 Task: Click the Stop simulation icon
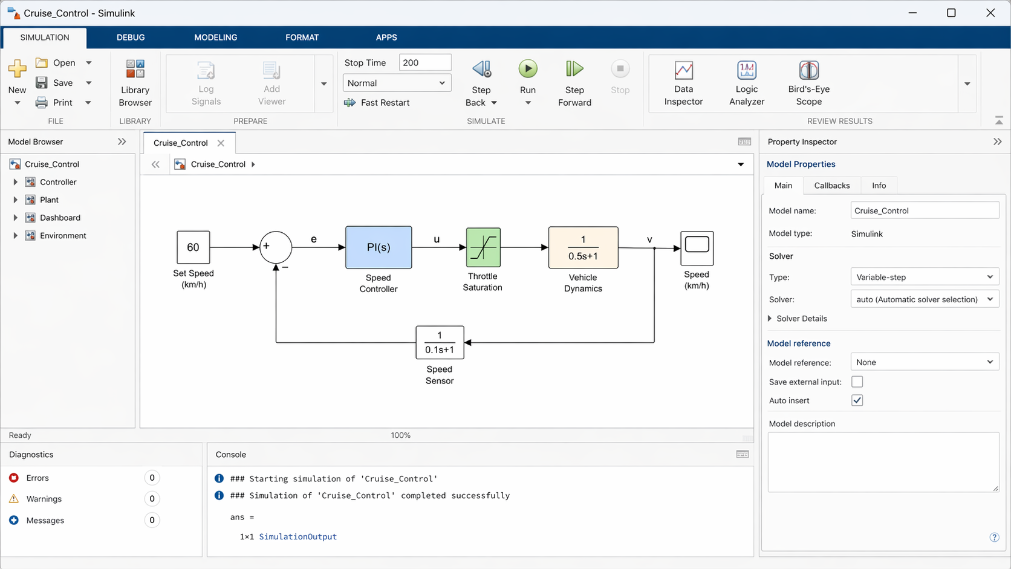pos(620,69)
